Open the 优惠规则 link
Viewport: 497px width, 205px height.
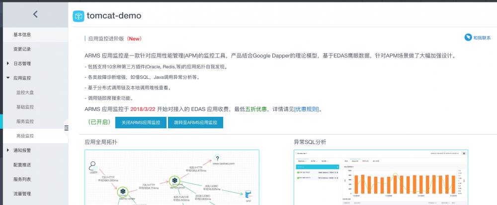pyautogui.click(x=307, y=109)
